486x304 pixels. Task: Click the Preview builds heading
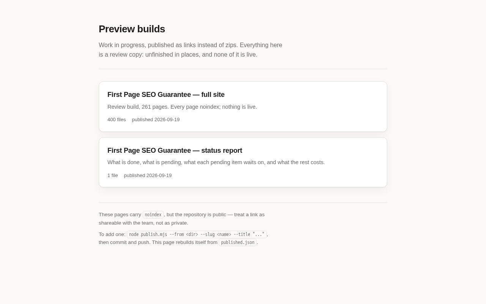click(x=132, y=29)
